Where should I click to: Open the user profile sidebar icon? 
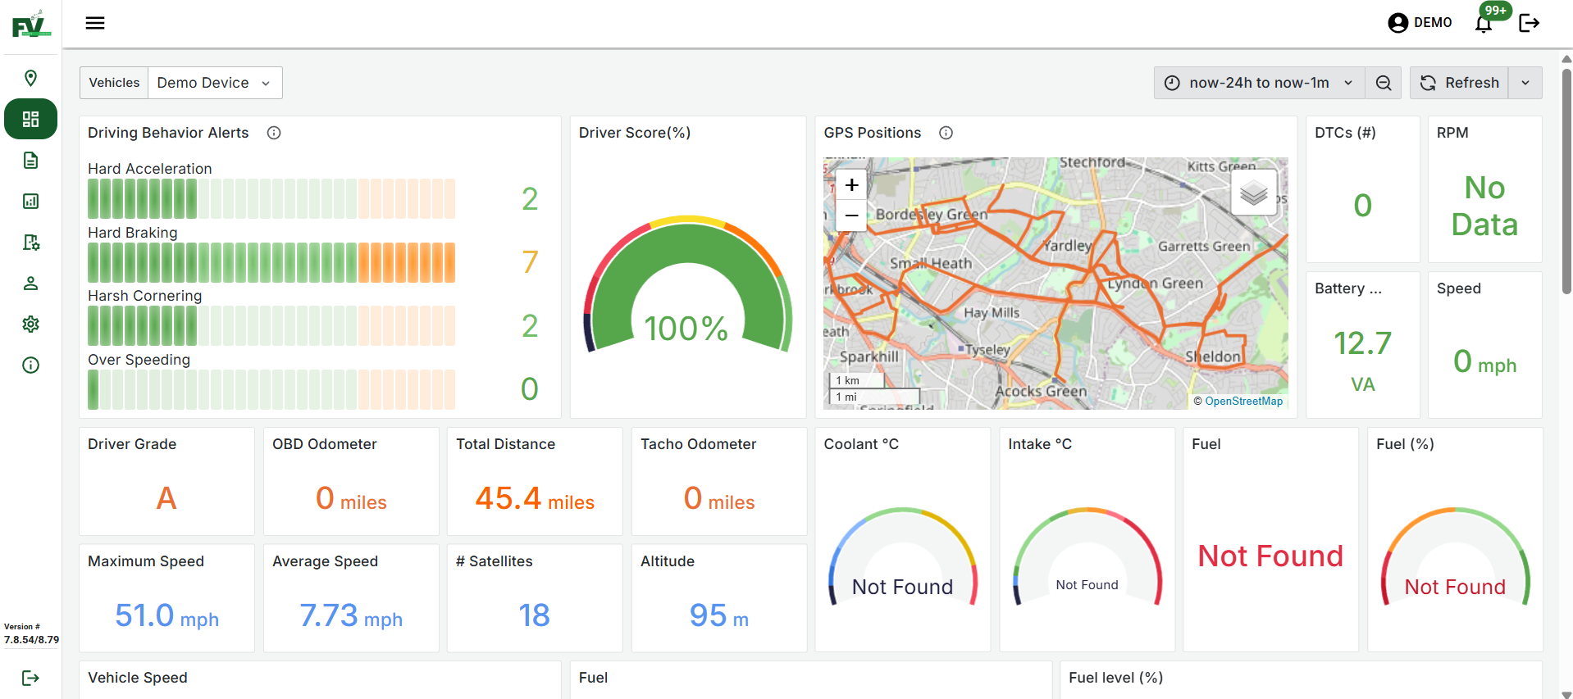click(31, 284)
